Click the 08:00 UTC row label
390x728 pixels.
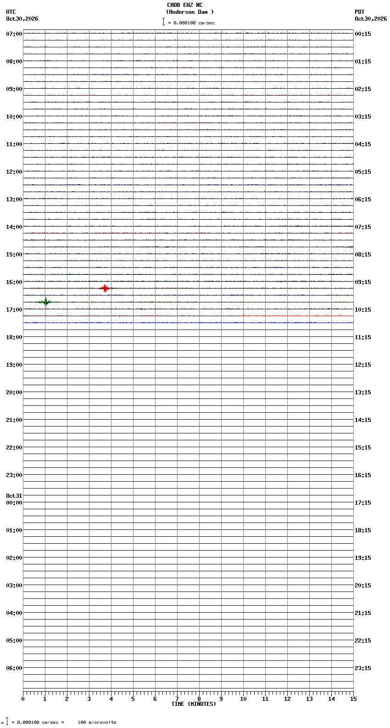click(x=14, y=62)
